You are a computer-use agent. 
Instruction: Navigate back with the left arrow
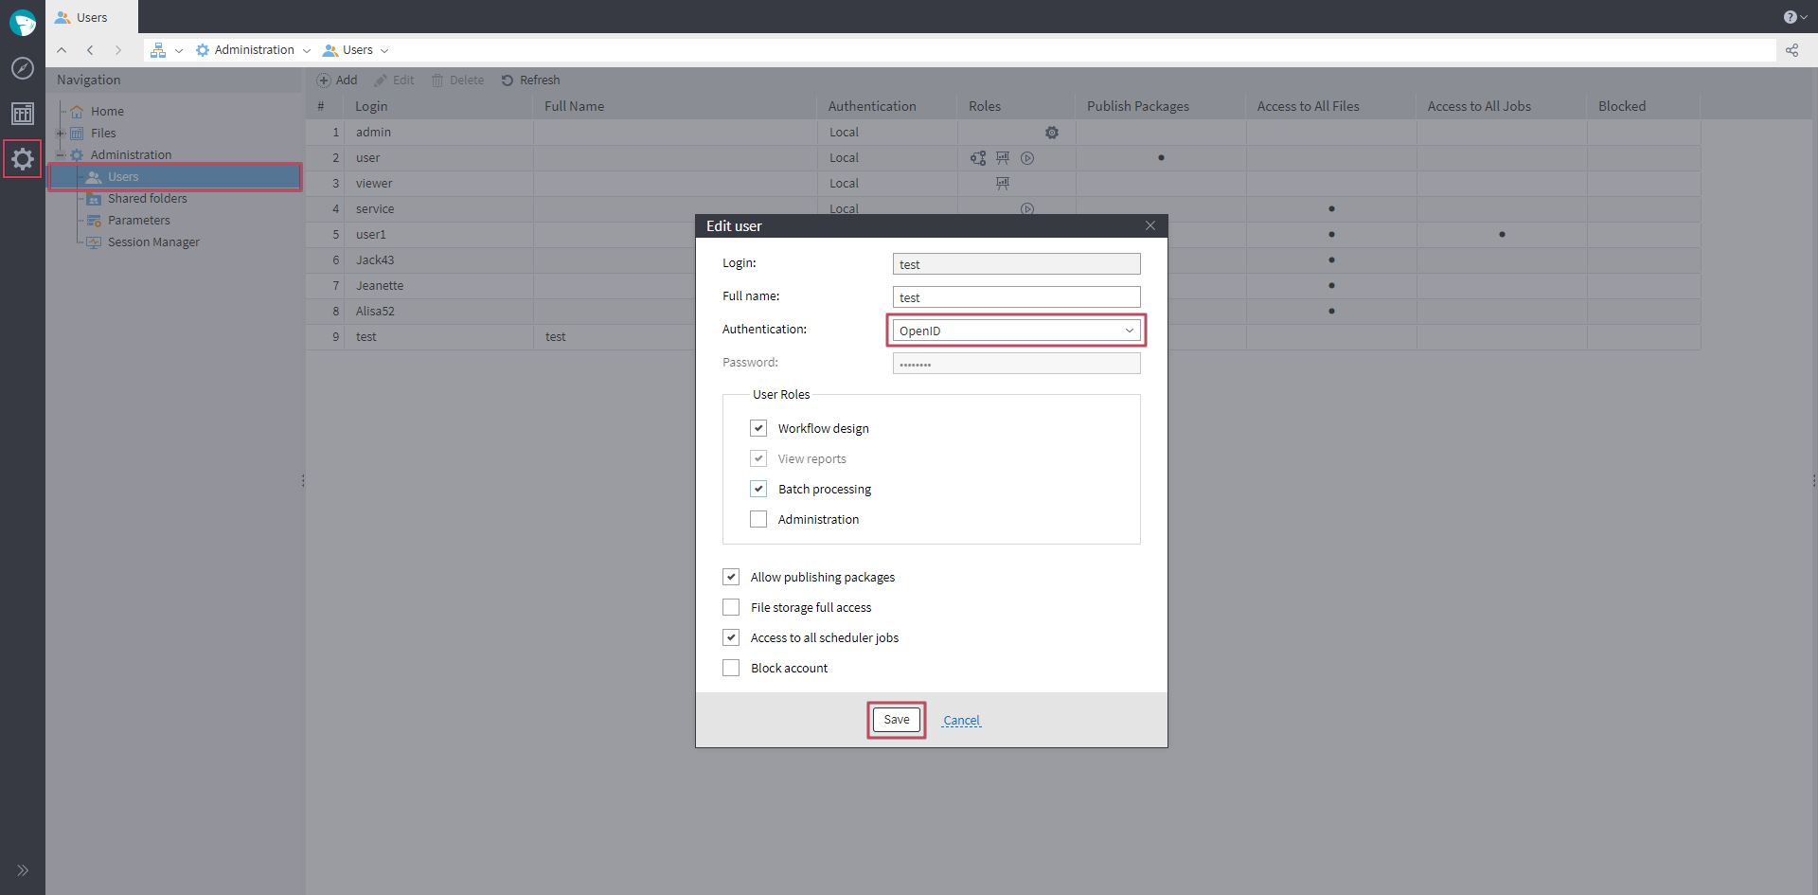tap(90, 50)
